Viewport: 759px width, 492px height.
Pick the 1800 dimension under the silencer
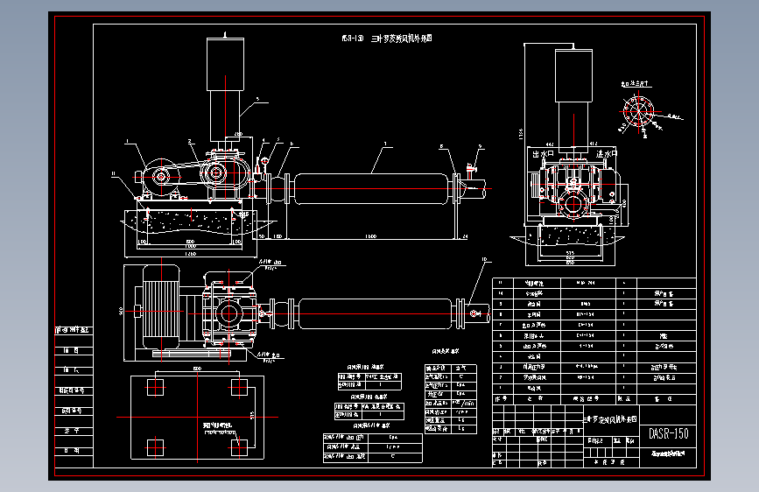tap(370, 236)
